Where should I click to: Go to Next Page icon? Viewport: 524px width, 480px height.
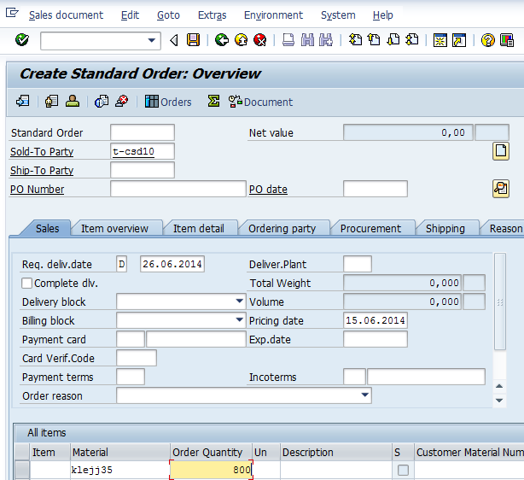(x=393, y=40)
